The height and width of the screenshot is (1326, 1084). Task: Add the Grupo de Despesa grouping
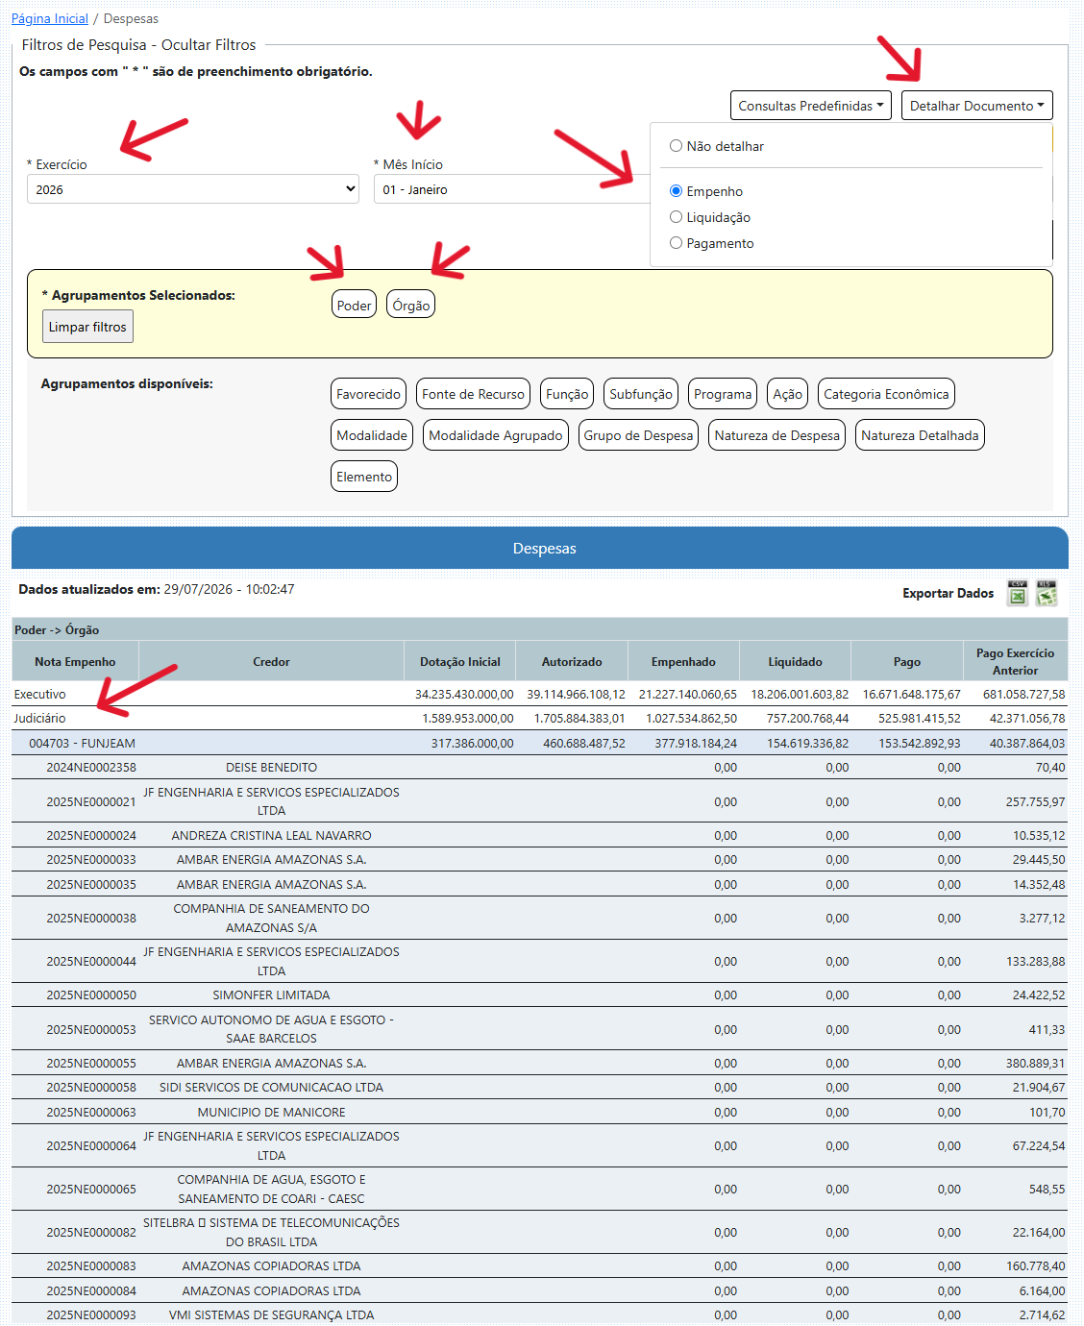638,435
